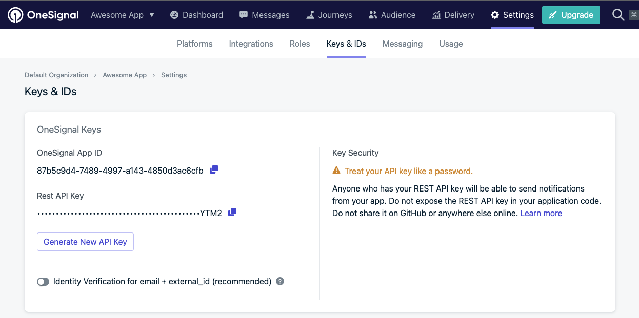Viewport: 639px width, 318px height.
Task: Toggle Identity Verification switch
Action: click(43, 282)
